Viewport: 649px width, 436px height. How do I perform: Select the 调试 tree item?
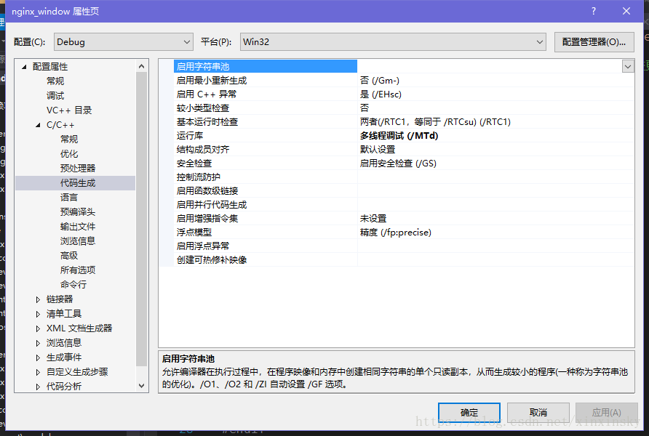tap(55, 95)
